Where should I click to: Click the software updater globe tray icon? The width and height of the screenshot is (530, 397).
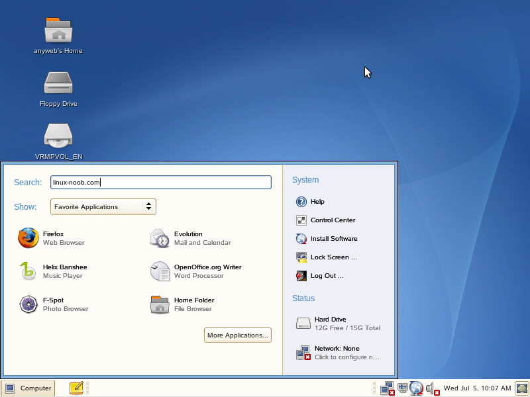[x=416, y=388]
